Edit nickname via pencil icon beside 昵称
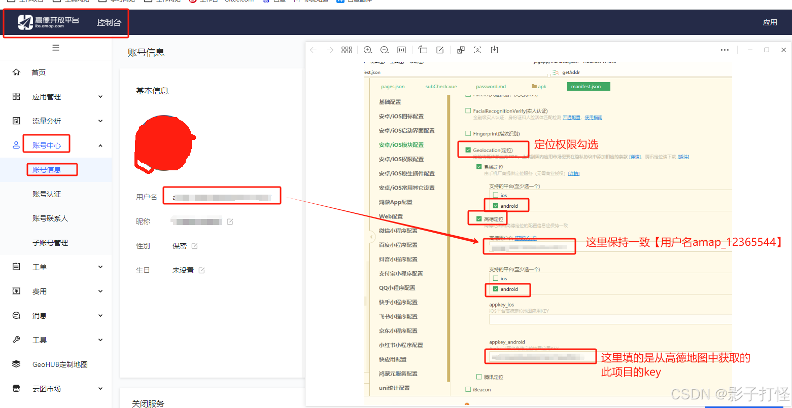The image size is (792, 408). point(230,221)
